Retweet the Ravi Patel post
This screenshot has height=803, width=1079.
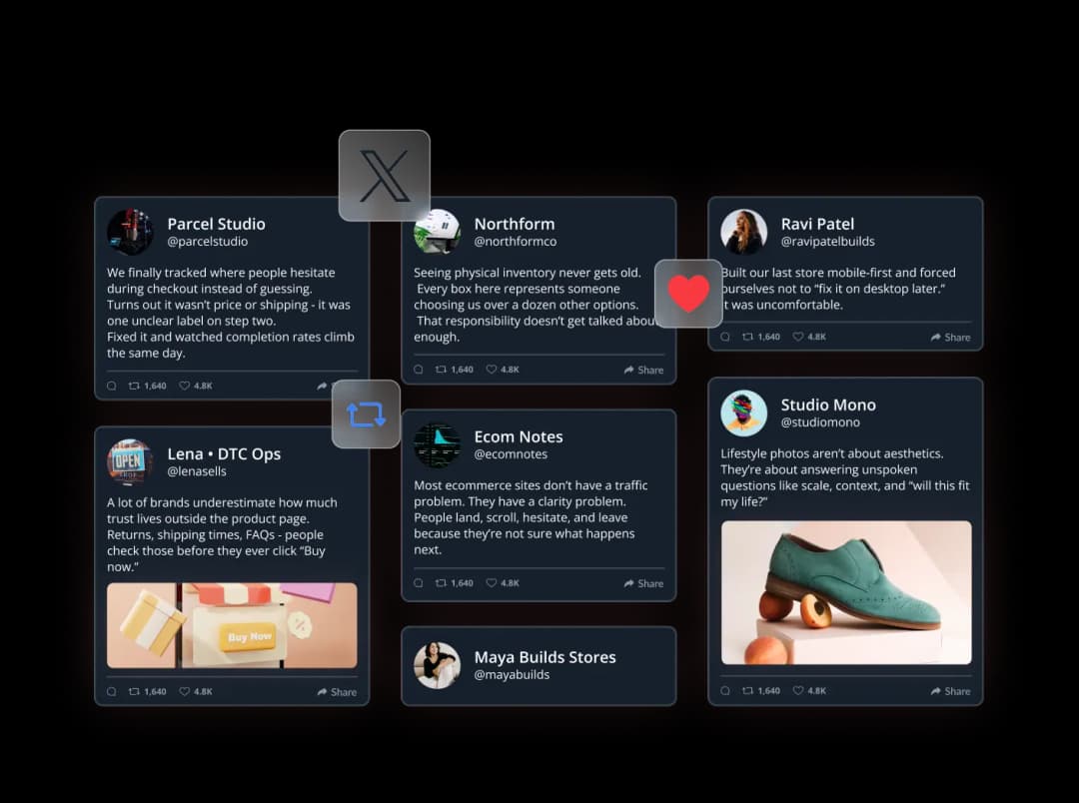pos(761,337)
